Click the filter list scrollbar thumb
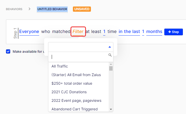The image size is (186, 114). (x=111, y=68)
